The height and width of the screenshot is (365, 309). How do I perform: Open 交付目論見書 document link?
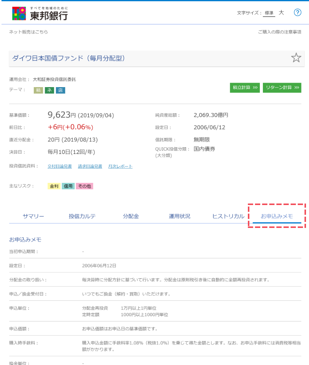(60, 166)
